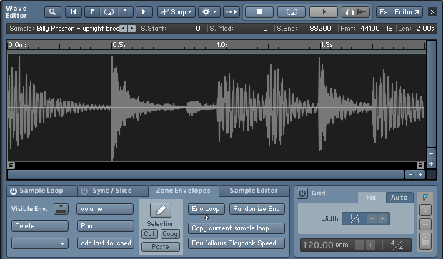Delete the visible envelope
The width and height of the screenshot is (443, 259).
[x=40, y=226]
